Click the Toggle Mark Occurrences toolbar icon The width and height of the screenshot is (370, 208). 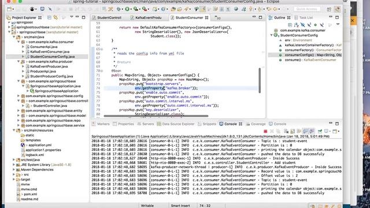pos(203,9)
